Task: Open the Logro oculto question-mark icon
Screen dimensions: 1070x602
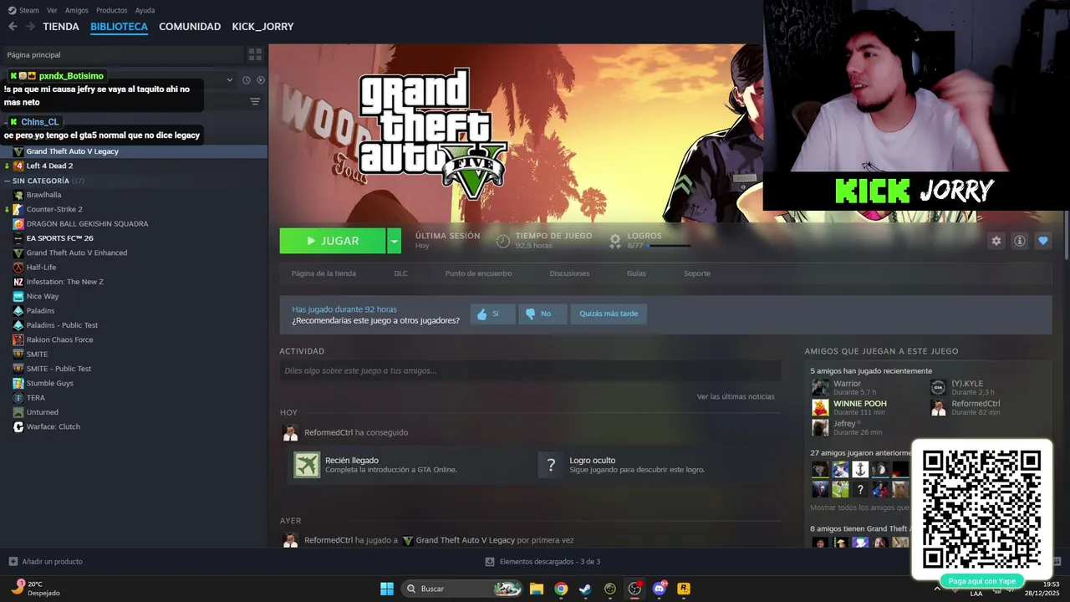Action: coord(551,465)
